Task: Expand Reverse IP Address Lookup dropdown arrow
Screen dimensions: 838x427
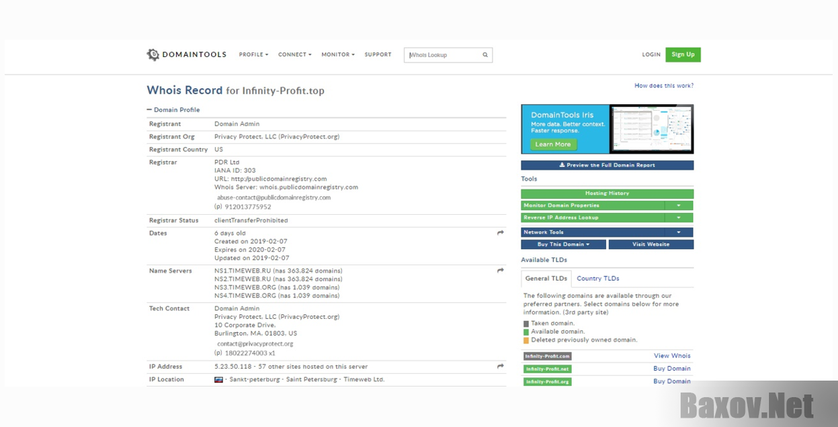Action: 679,218
